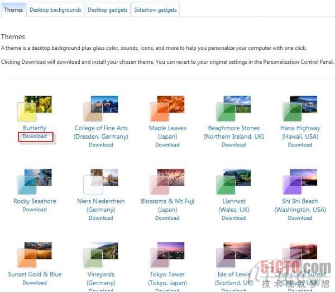Open the Butterfly theme title link
Image resolution: width=335 pixels, height=293 pixels.
click(x=35, y=128)
